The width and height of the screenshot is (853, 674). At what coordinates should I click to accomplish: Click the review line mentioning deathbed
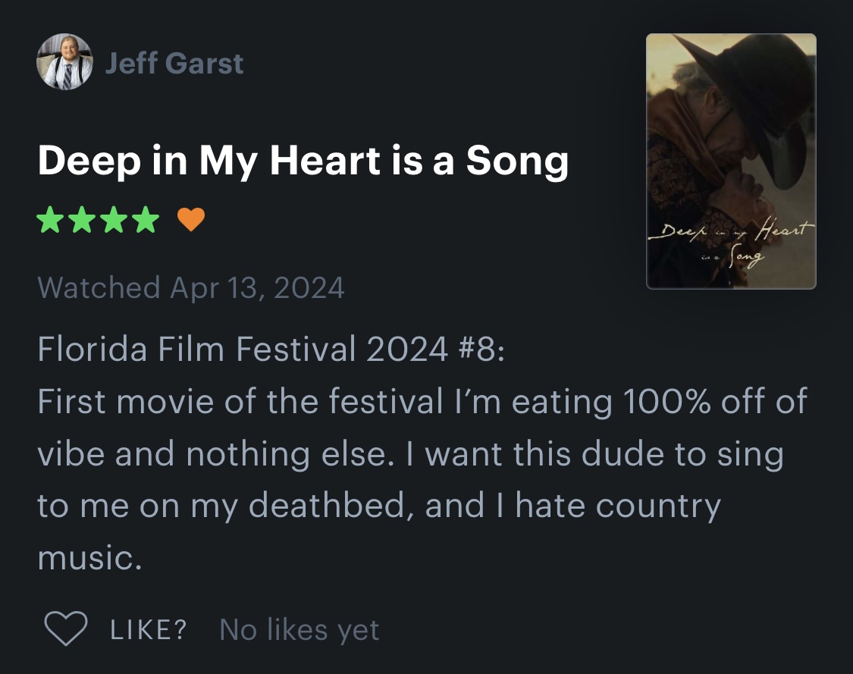379,506
